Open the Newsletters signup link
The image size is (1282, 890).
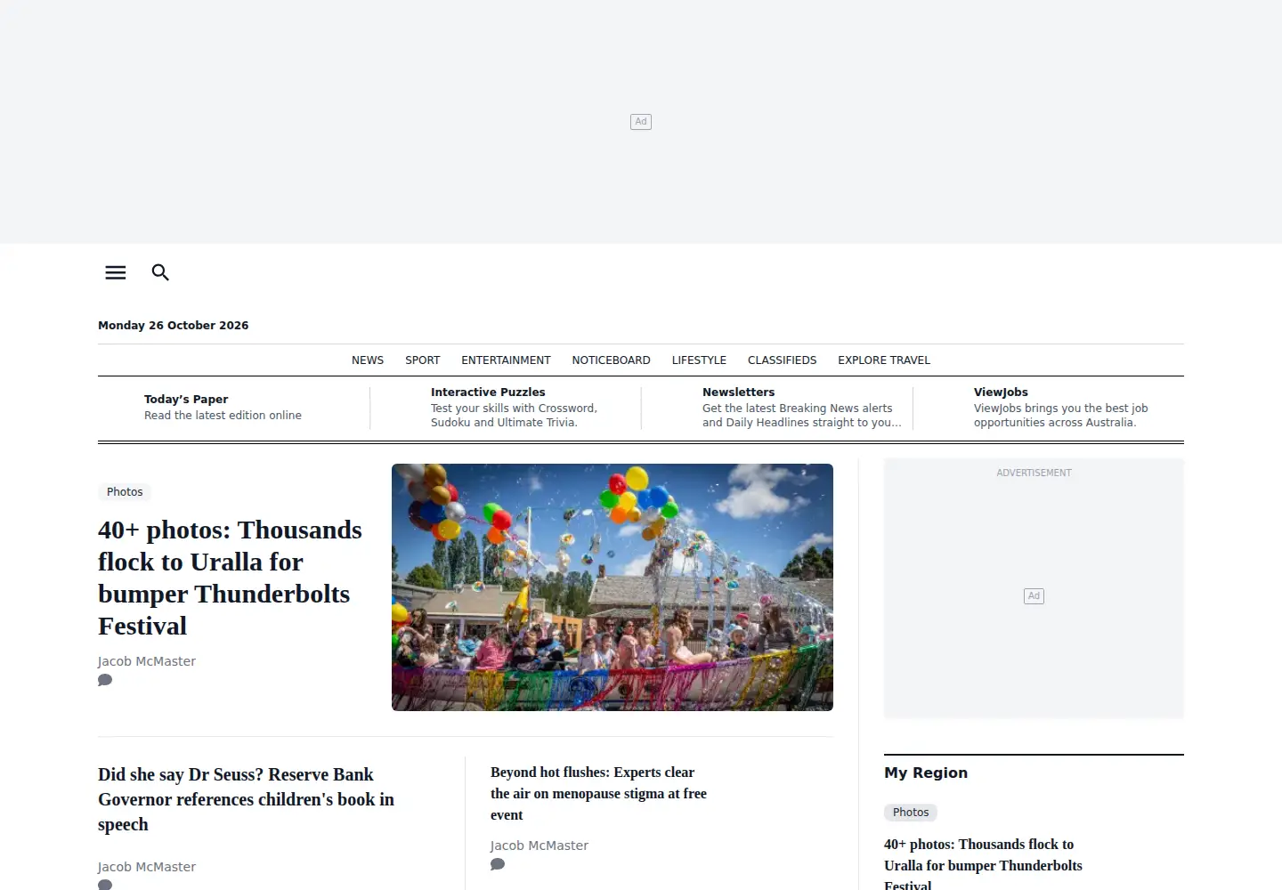[x=801, y=408]
